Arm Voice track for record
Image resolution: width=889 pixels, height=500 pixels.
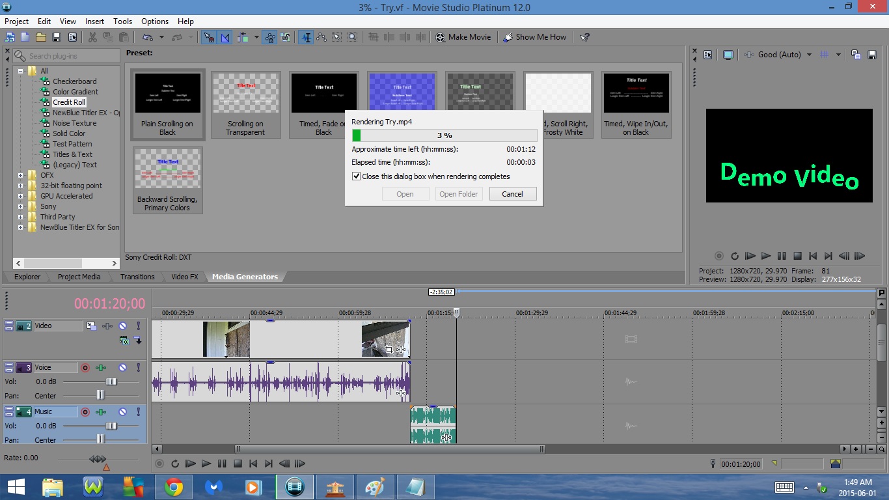85,368
